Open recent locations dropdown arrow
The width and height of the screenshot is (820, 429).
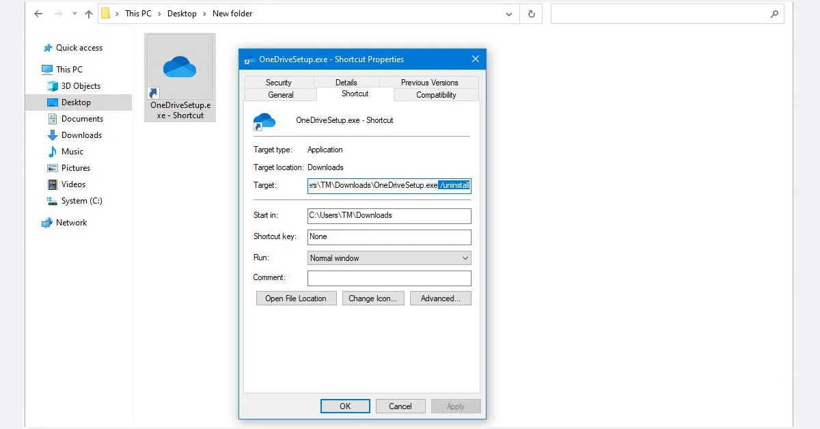[74, 14]
